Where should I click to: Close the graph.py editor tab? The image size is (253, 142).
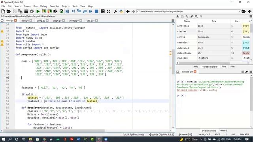click(63, 21)
